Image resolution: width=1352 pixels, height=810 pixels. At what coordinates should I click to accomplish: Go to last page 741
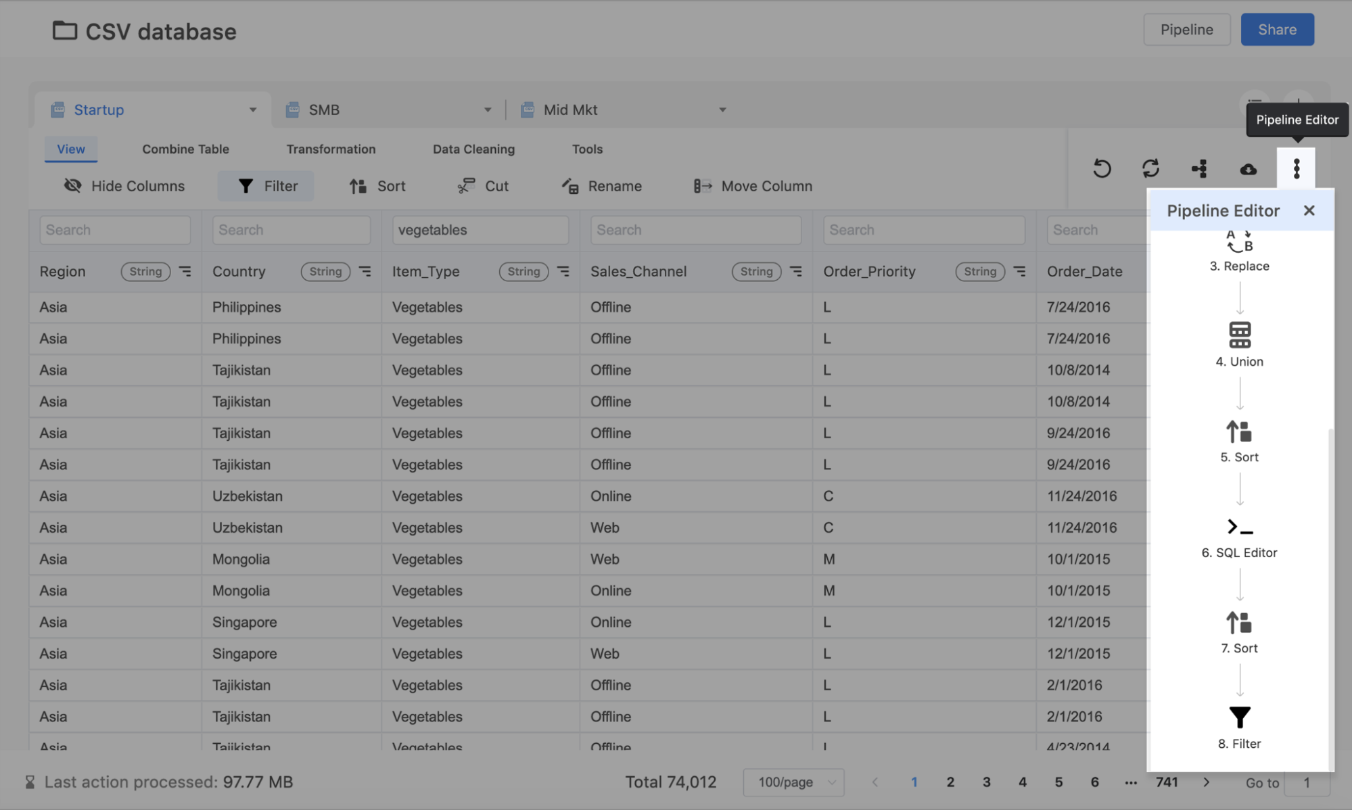[1167, 782]
